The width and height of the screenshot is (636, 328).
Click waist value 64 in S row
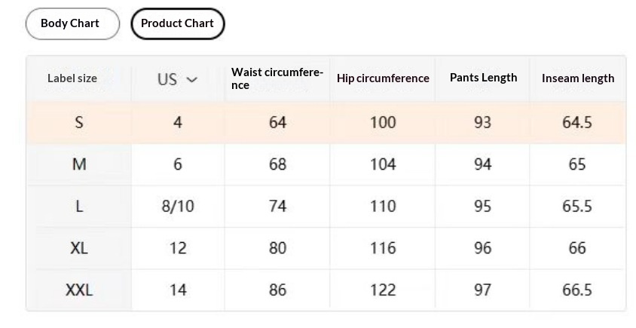click(x=277, y=122)
